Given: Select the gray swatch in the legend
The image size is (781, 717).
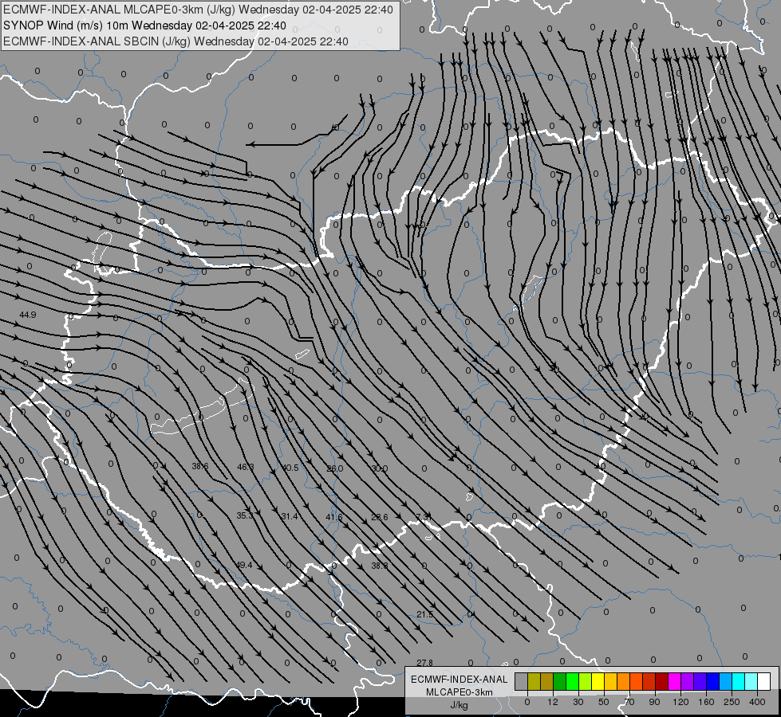Looking at the screenshot, I should point(522,682).
